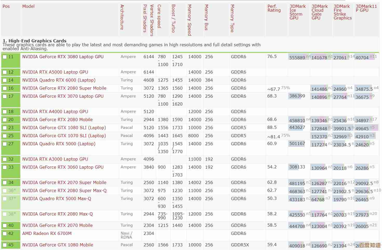
Task: Open NVIDIA GeForce GTX 1080 Mobile link
Action: (58, 245)
